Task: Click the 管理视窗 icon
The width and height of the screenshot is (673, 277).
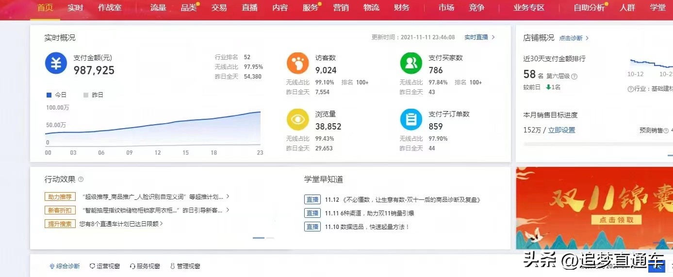Action: (x=173, y=266)
